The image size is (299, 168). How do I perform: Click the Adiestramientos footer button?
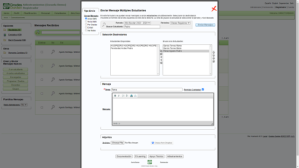(x=175, y=156)
